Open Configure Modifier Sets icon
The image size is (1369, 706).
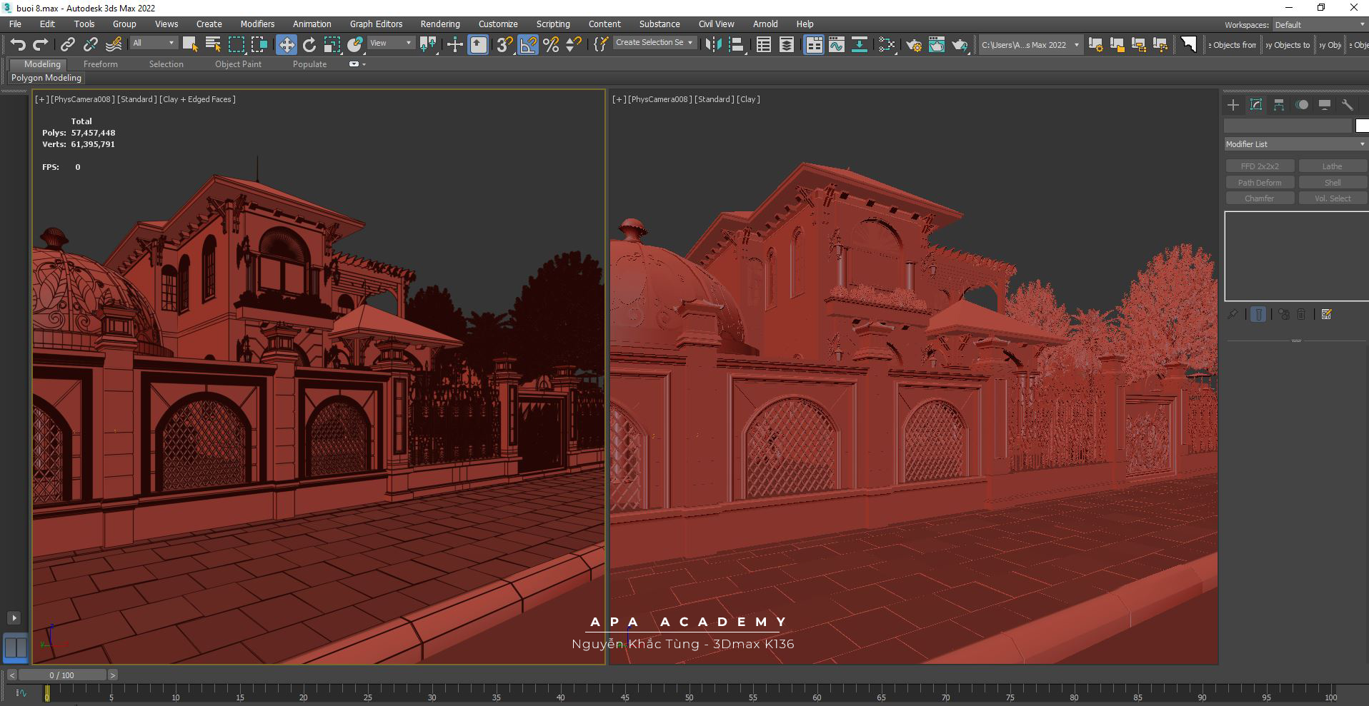(1327, 314)
